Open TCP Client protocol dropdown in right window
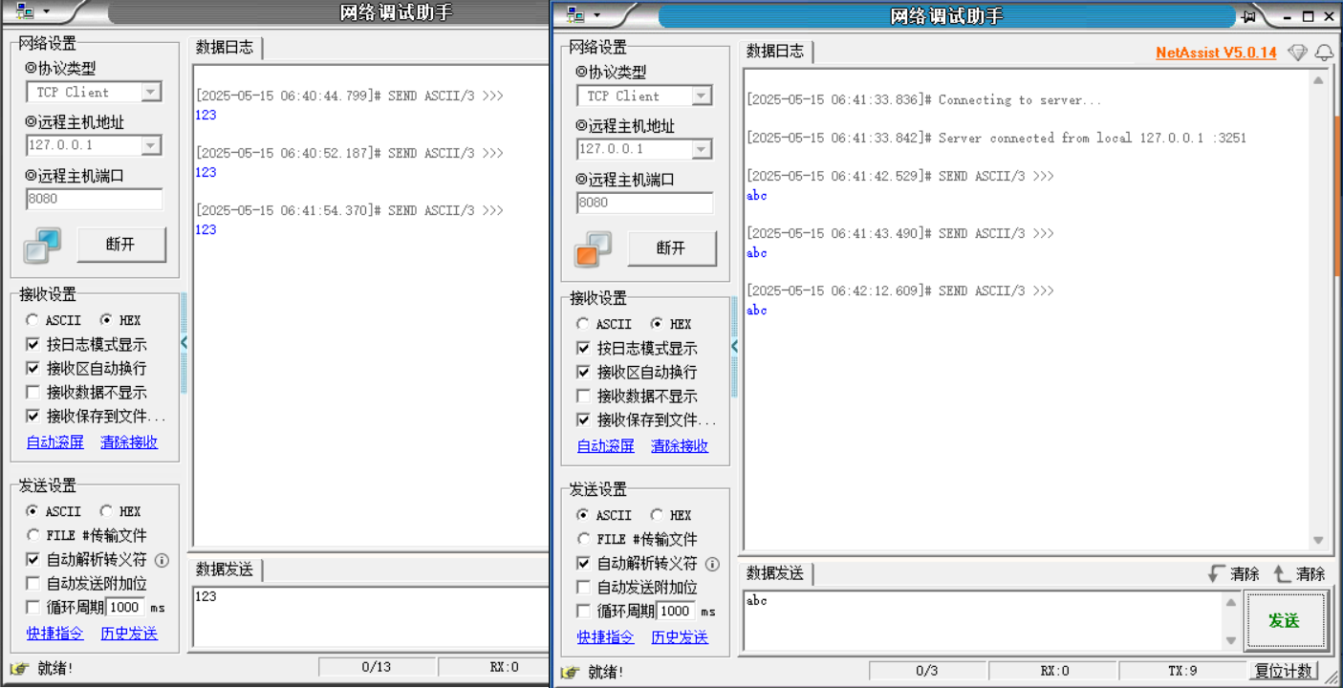This screenshot has height=688, width=1343. pyautogui.click(x=701, y=97)
